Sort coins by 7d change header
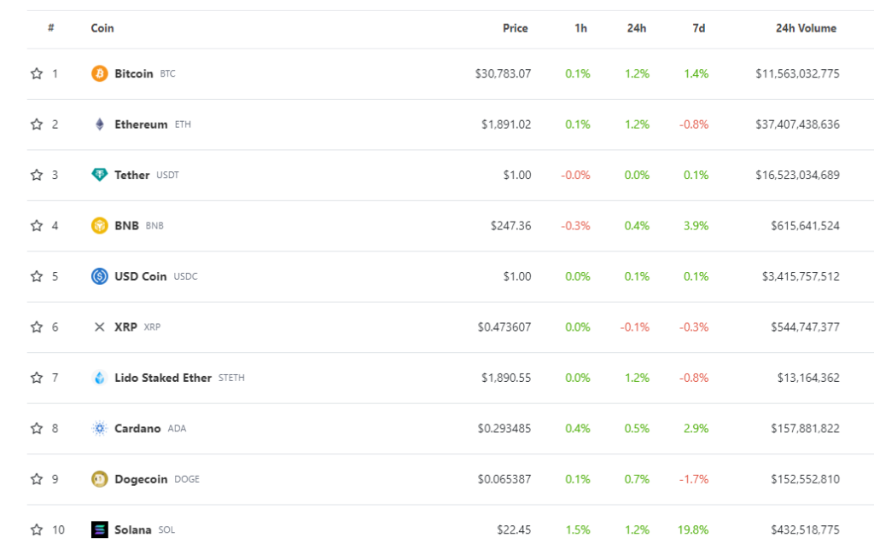This screenshot has width=874, height=555. 698,28
